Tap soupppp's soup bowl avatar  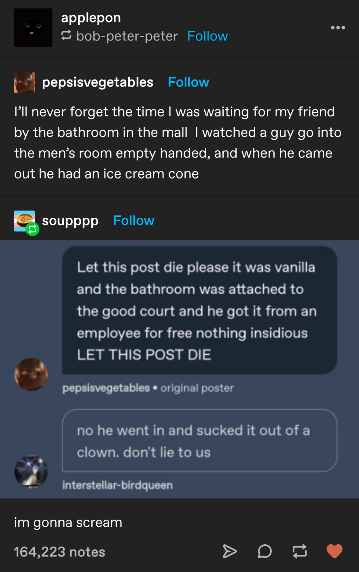[x=25, y=221]
